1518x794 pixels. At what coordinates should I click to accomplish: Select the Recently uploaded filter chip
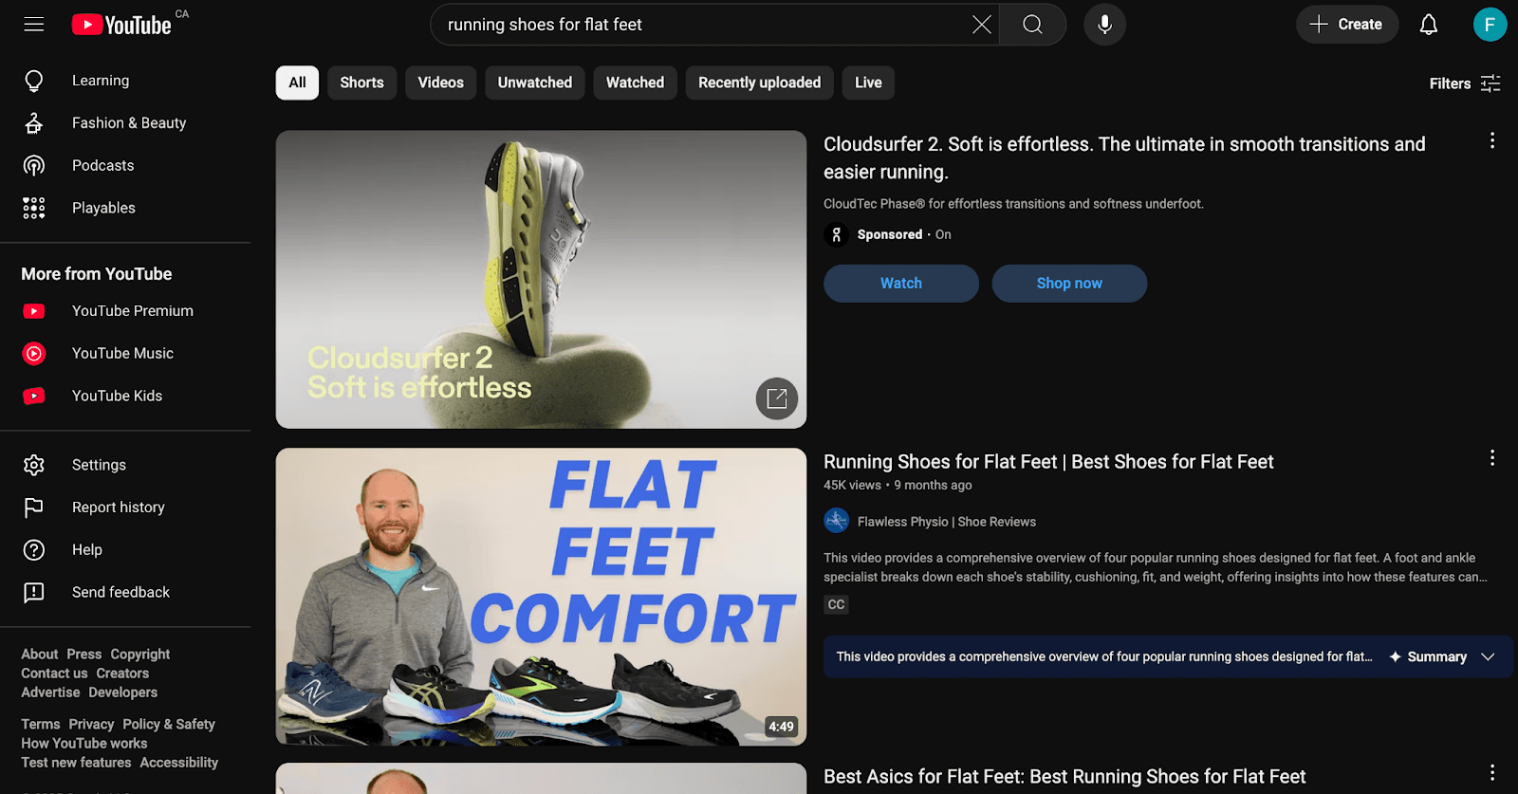point(759,83)
